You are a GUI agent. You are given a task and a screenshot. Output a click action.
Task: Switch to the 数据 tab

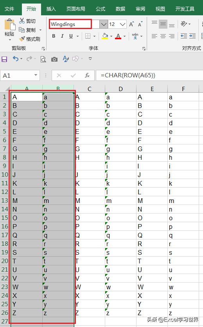(x=120, y=9)
